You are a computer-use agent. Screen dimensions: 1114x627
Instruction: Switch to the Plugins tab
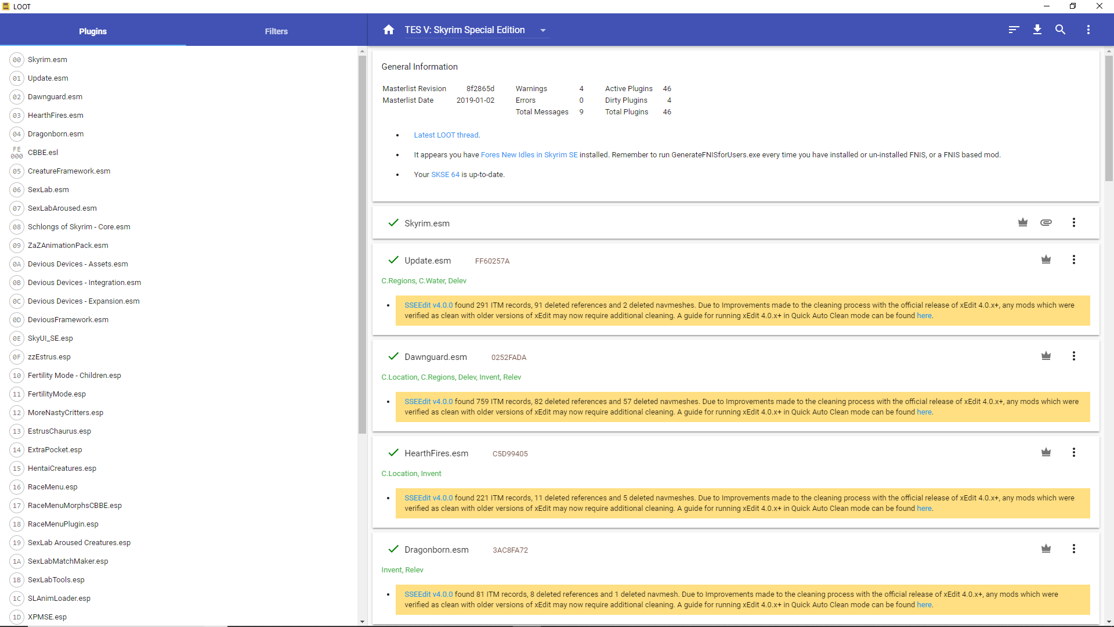point(93,31)
